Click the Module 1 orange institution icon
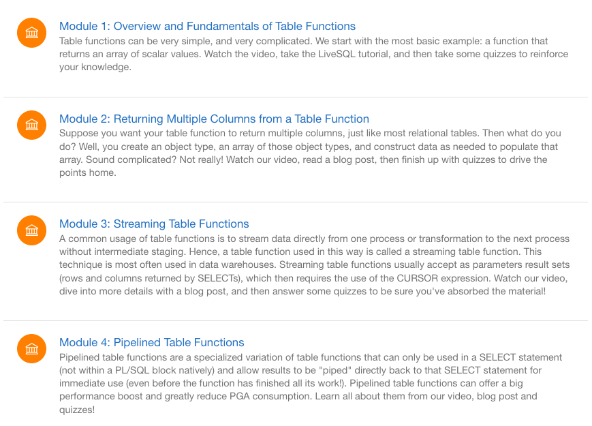 point(31,33)
